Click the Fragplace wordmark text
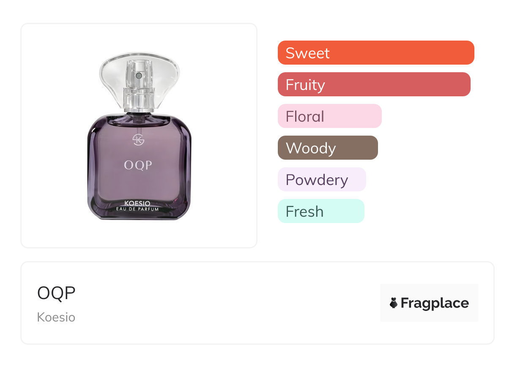The image size is (515, 365). tap(435, 303)
